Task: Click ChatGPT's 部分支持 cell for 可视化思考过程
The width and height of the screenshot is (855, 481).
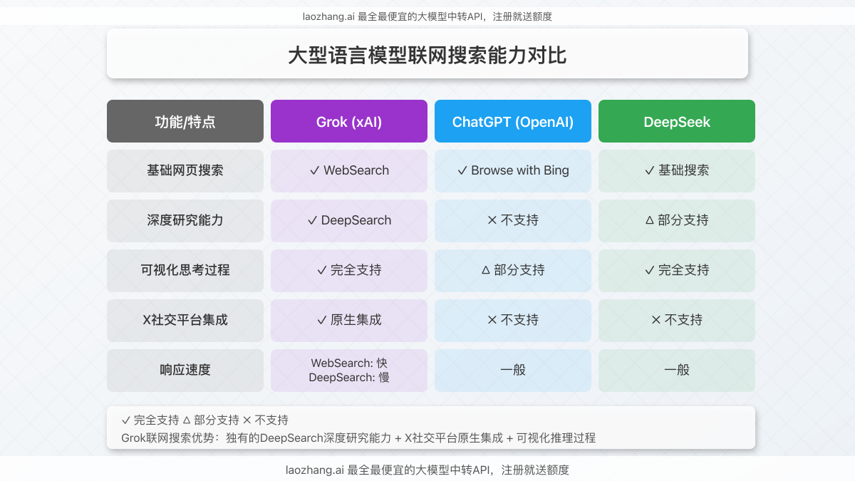Action: click(513, 271)
